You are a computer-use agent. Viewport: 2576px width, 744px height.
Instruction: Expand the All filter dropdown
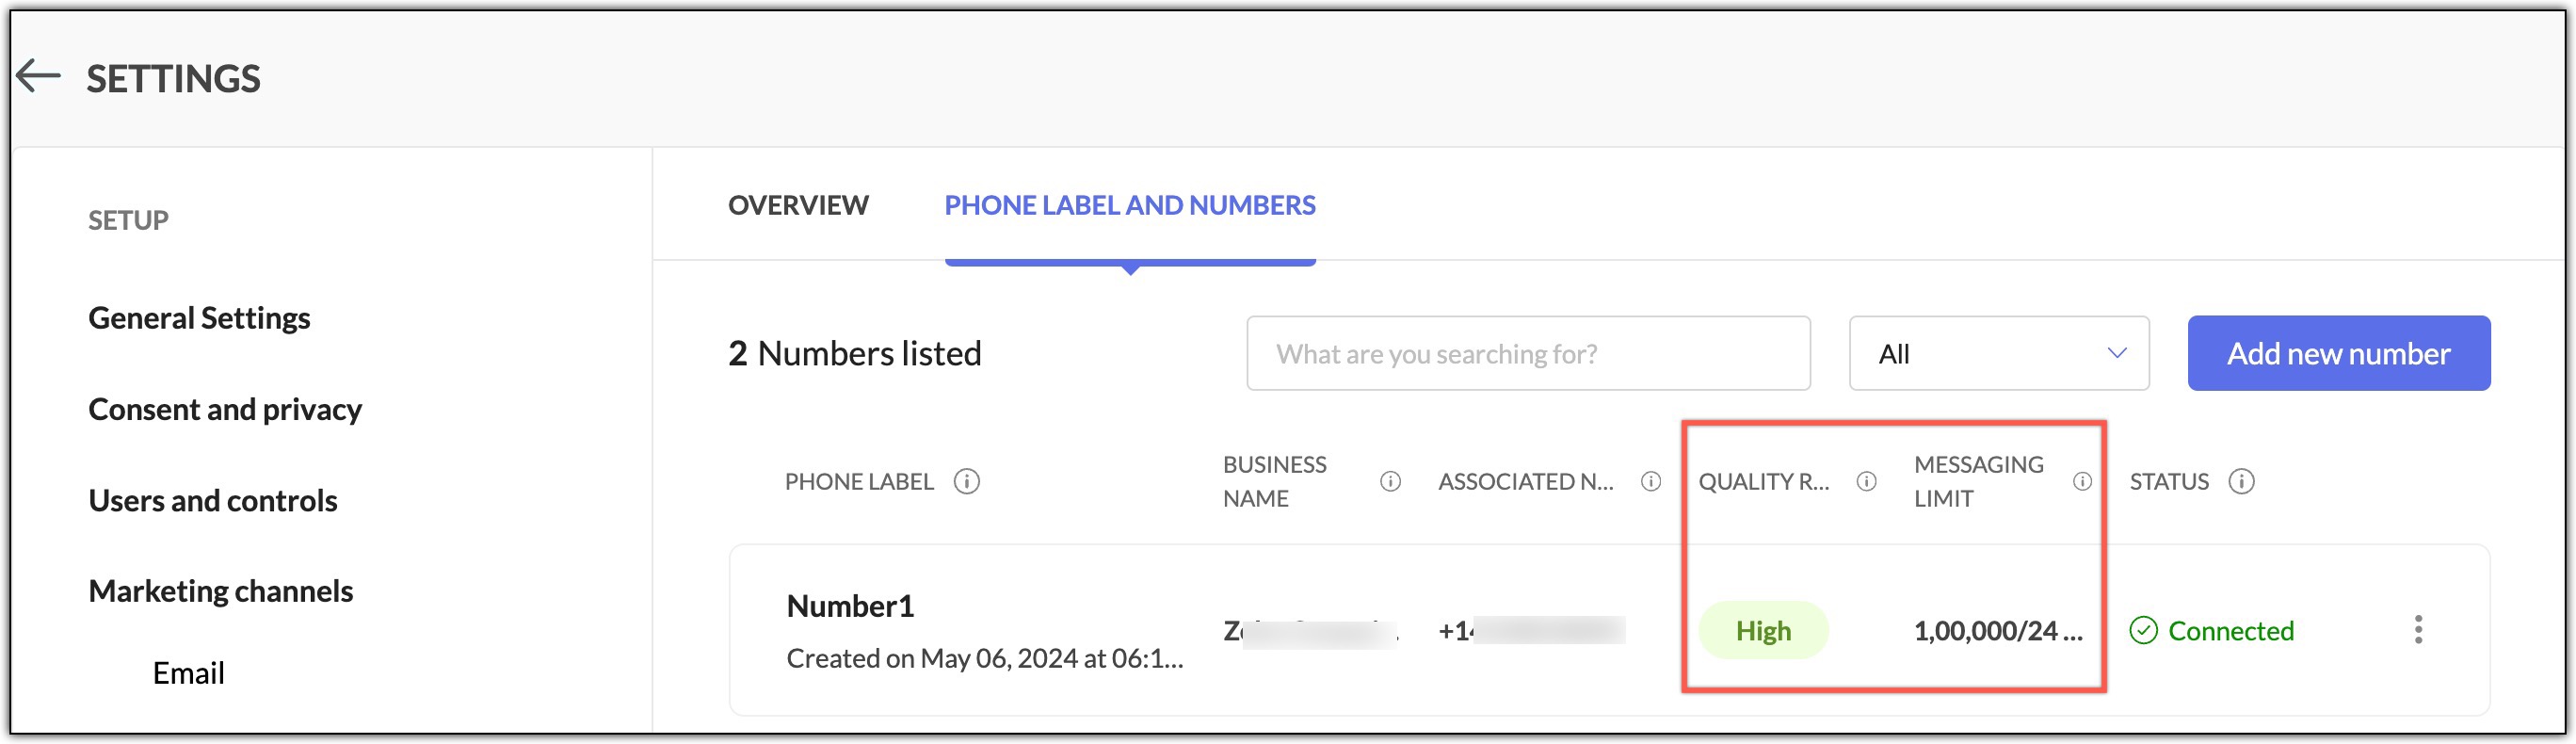click(1998, 354)
